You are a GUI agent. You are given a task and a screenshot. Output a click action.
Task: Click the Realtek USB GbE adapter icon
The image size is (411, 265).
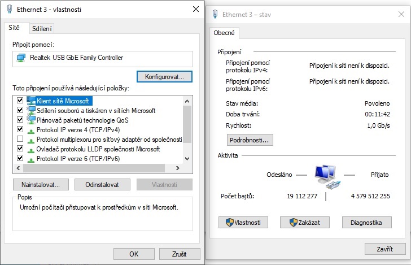[x=21, y=58]
